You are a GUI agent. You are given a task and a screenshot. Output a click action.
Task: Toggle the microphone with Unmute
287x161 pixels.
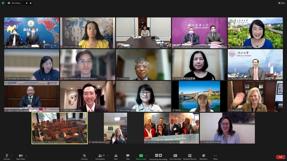tap(6, 156)
